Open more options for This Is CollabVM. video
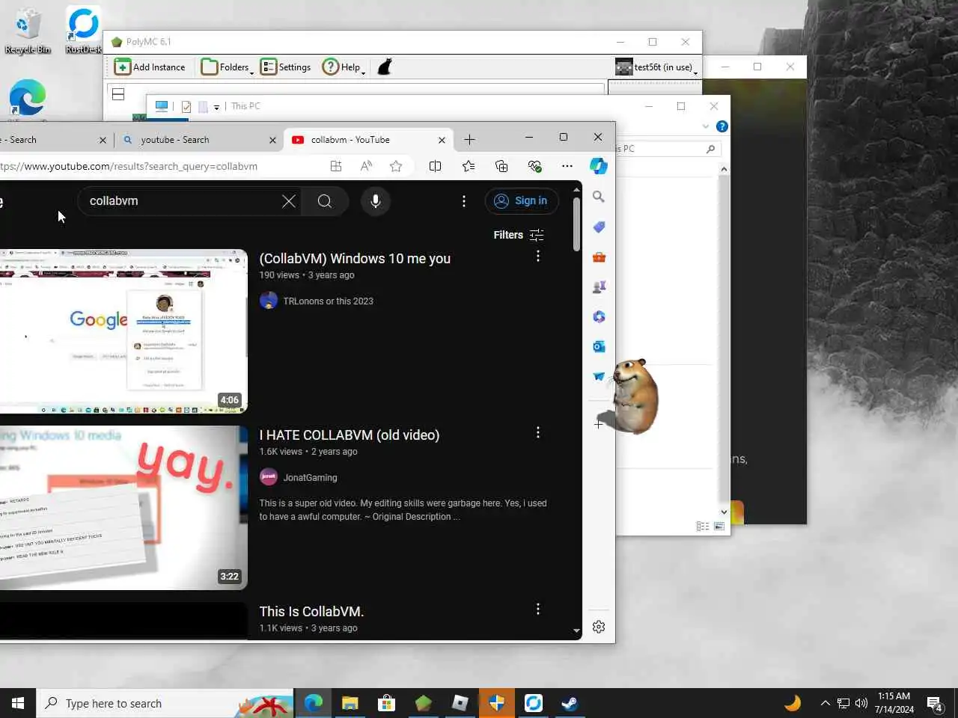The height and width of the screenshot is (718, 958). 537,609
